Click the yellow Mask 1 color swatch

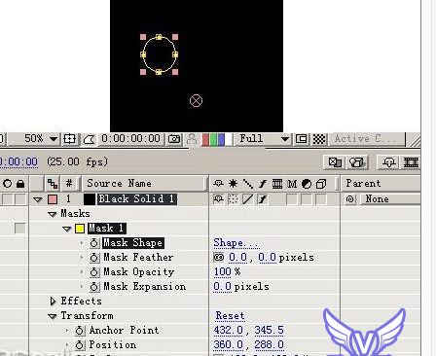80,229
